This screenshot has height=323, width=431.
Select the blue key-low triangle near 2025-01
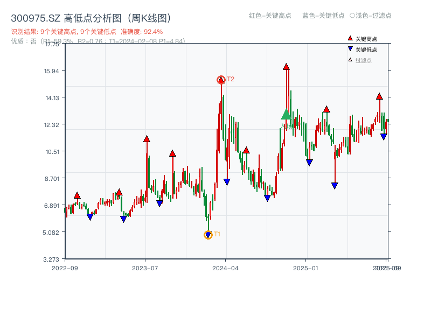[310, 161]
